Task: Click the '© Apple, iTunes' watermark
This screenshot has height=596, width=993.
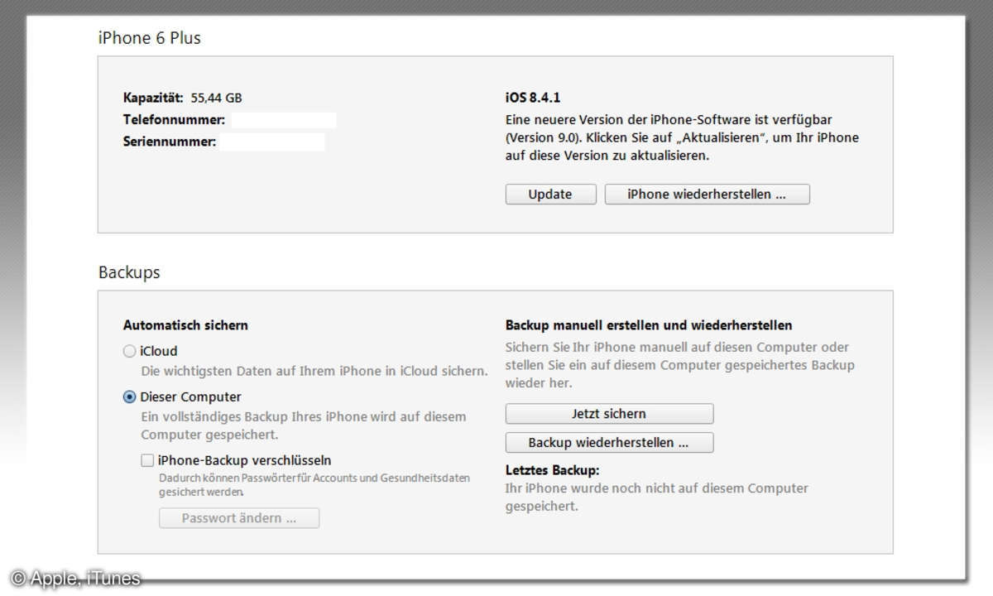Action: [x=75, y=579]
